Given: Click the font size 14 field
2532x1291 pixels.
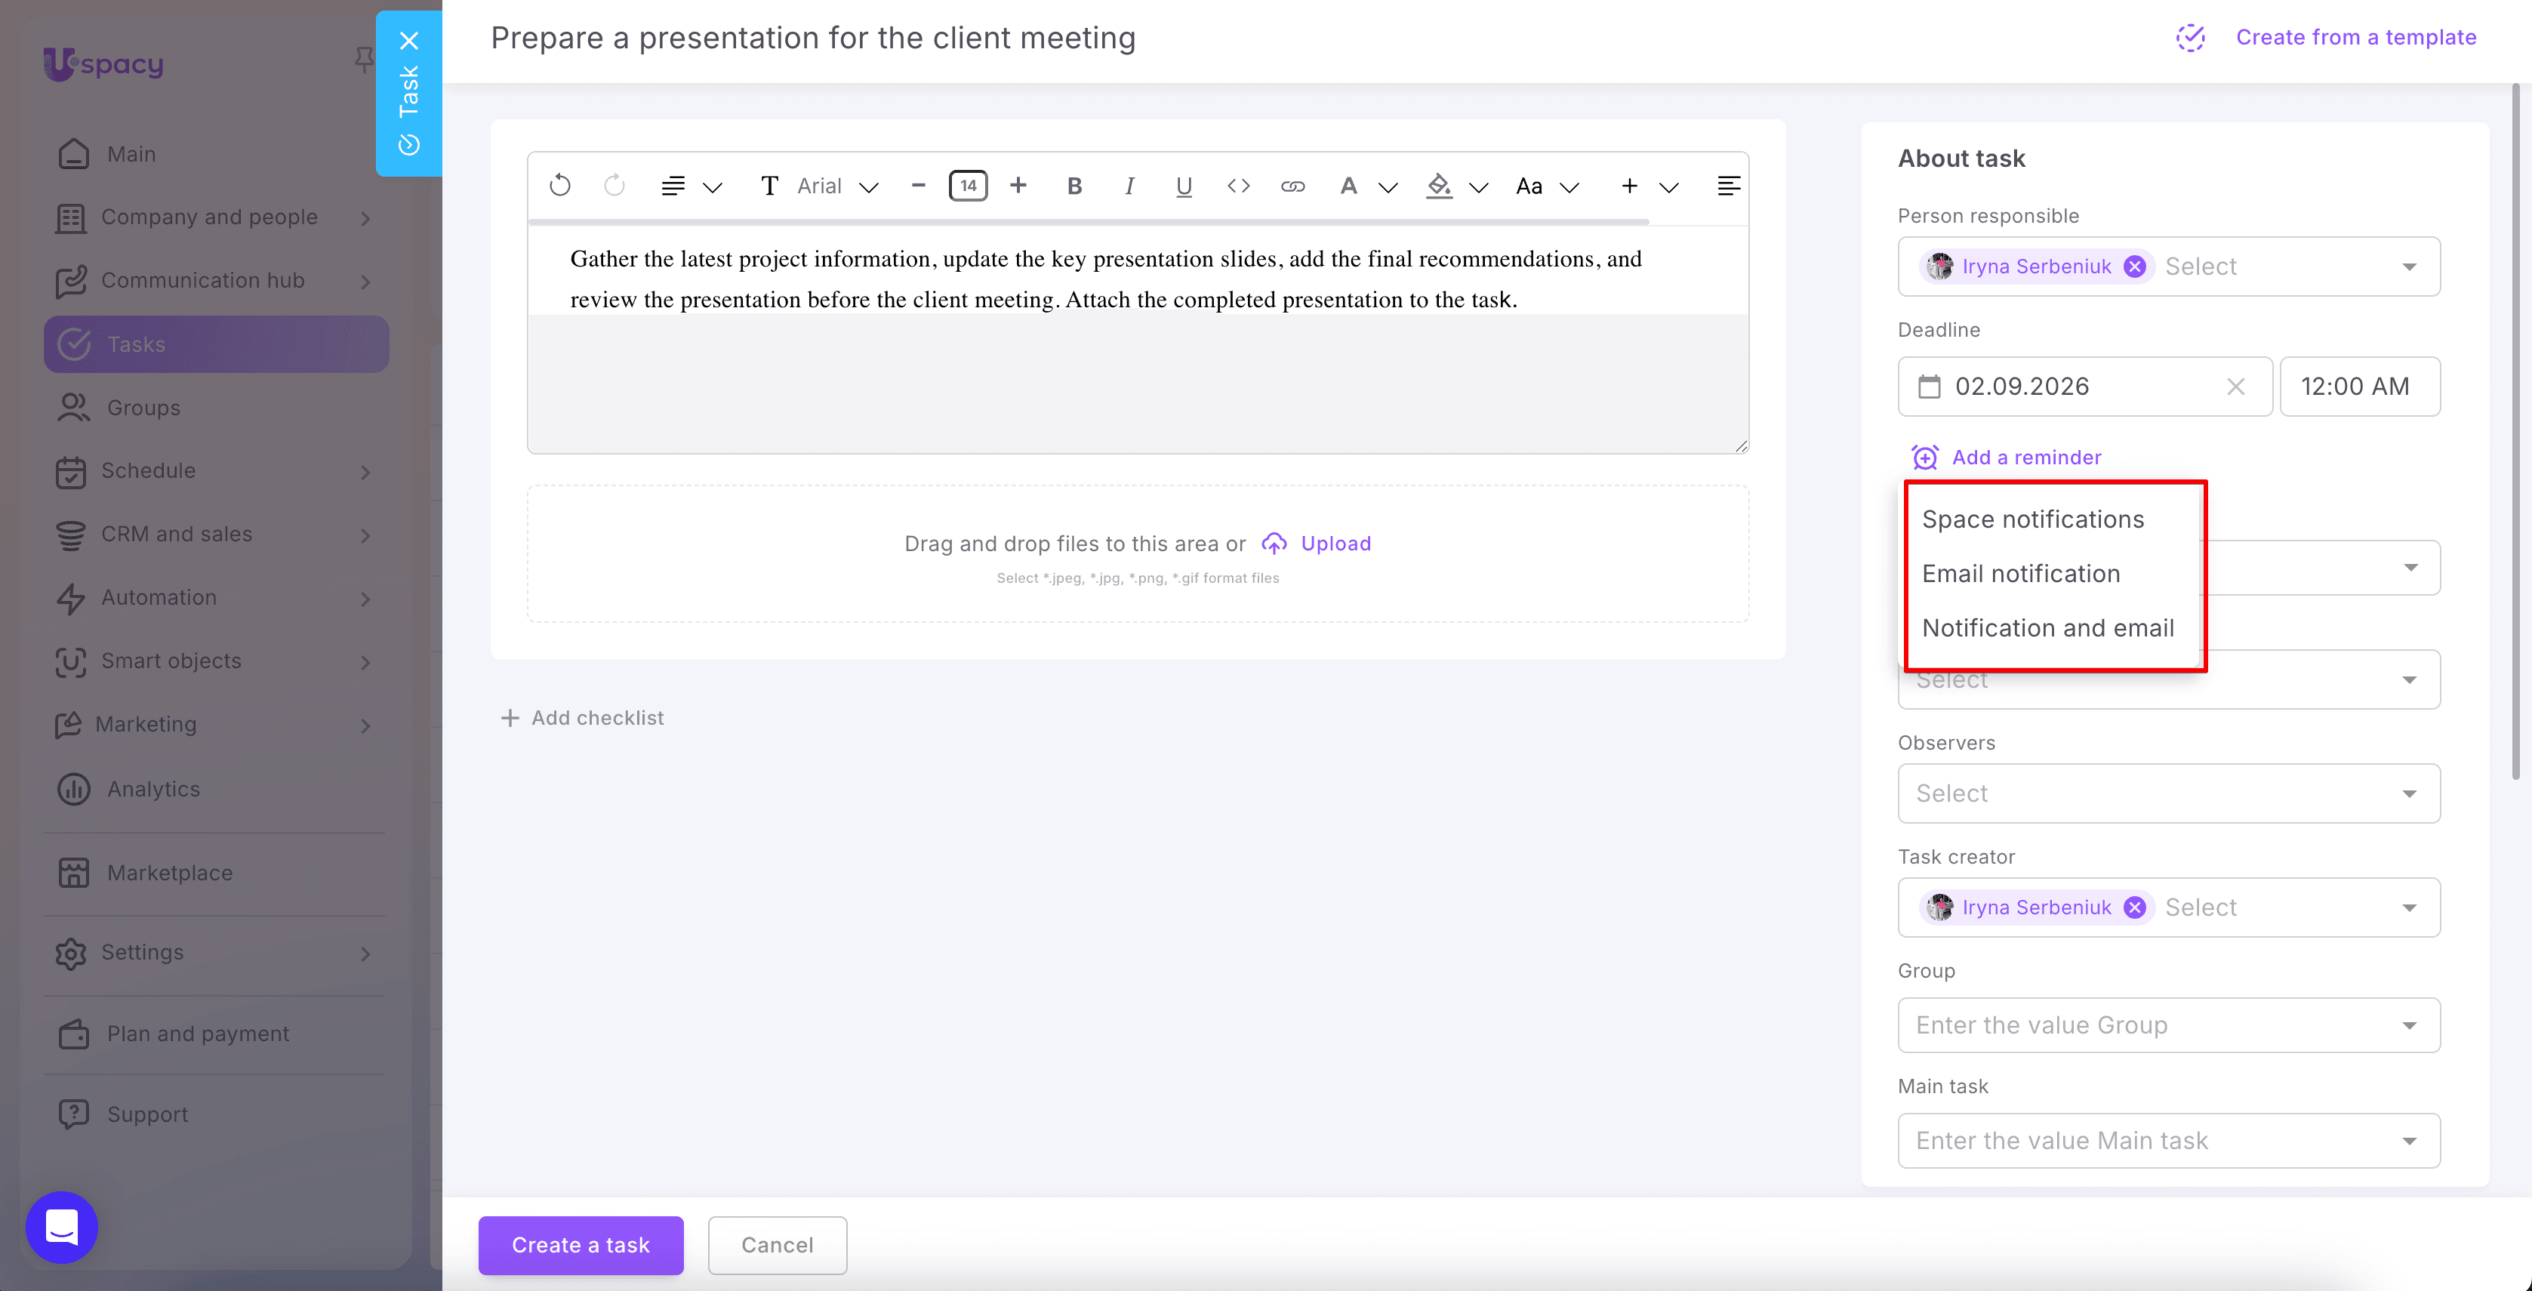Looking at the screenshot, I should [968, 185].
